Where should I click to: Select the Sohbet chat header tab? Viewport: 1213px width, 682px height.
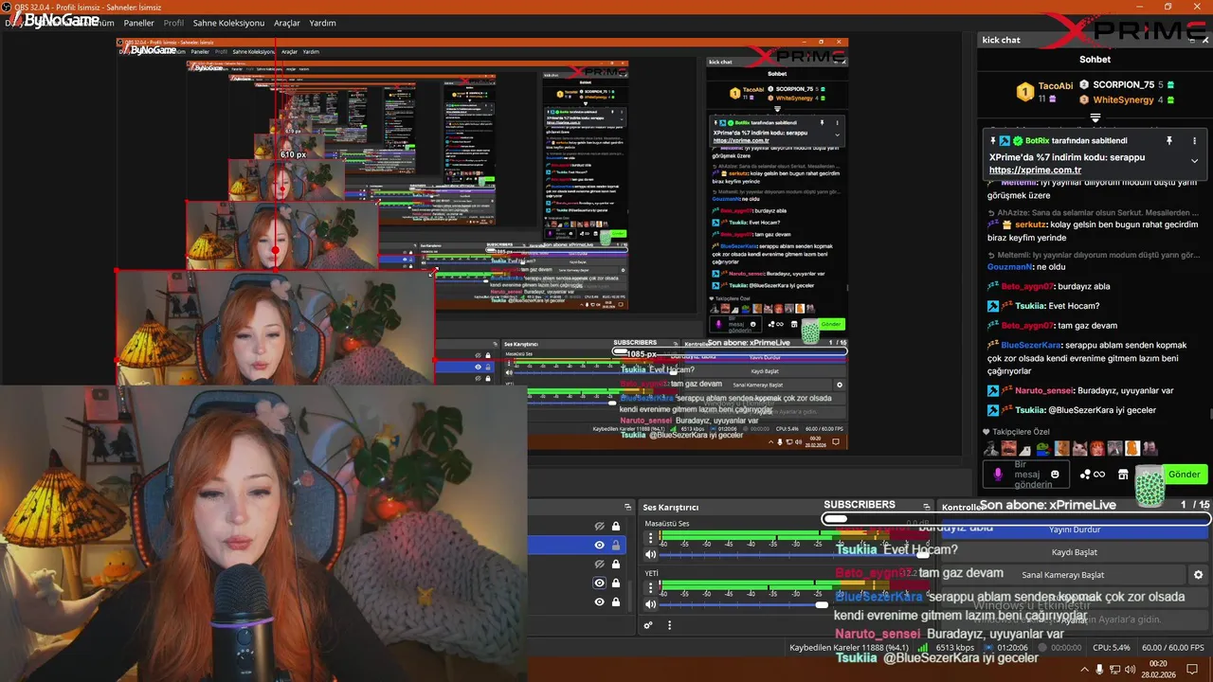pyautogui.click(x=1095, y=59)
